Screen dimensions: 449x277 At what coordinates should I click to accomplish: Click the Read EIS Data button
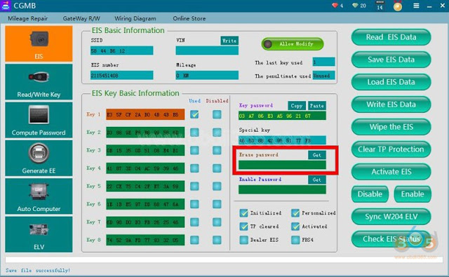(391, 37)
